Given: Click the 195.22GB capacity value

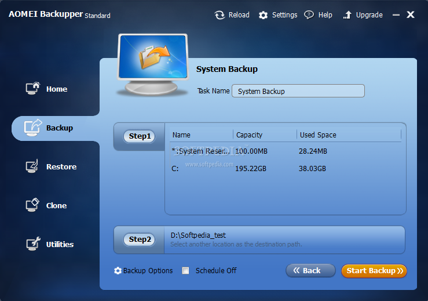Looking at the screenshot, I should (x=251, y=169).
